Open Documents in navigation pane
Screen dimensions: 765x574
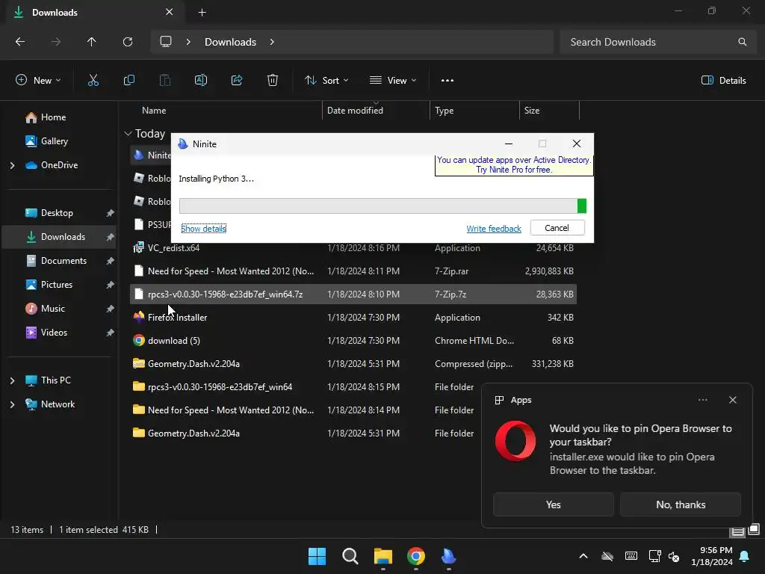click(64, 261)
